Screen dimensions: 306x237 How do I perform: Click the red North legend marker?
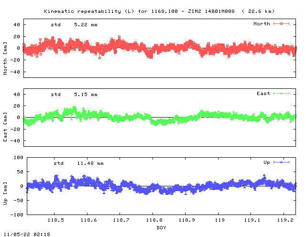[281, 24]
